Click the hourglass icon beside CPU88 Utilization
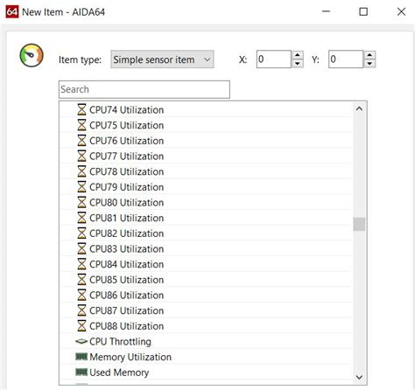The width and height of the screenshot is (415, 390). 81,325
